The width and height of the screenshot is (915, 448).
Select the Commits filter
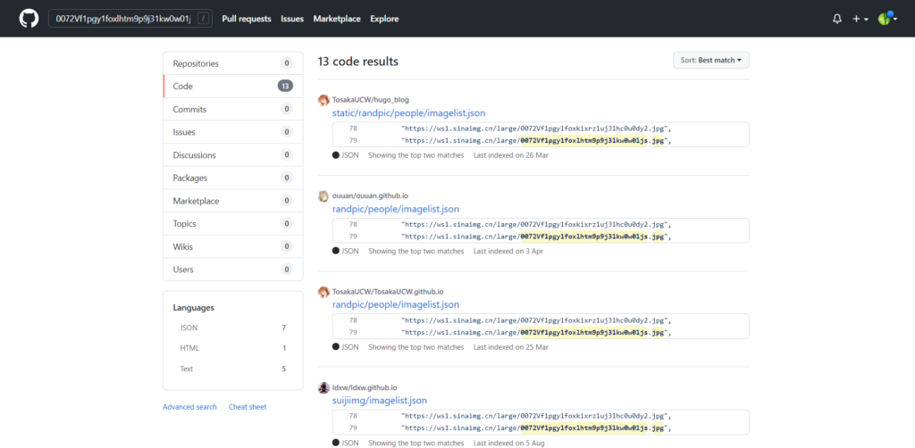[x=233, y=109]
